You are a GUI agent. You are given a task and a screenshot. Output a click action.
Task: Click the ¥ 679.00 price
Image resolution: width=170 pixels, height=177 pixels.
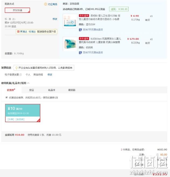click(133, 39)
